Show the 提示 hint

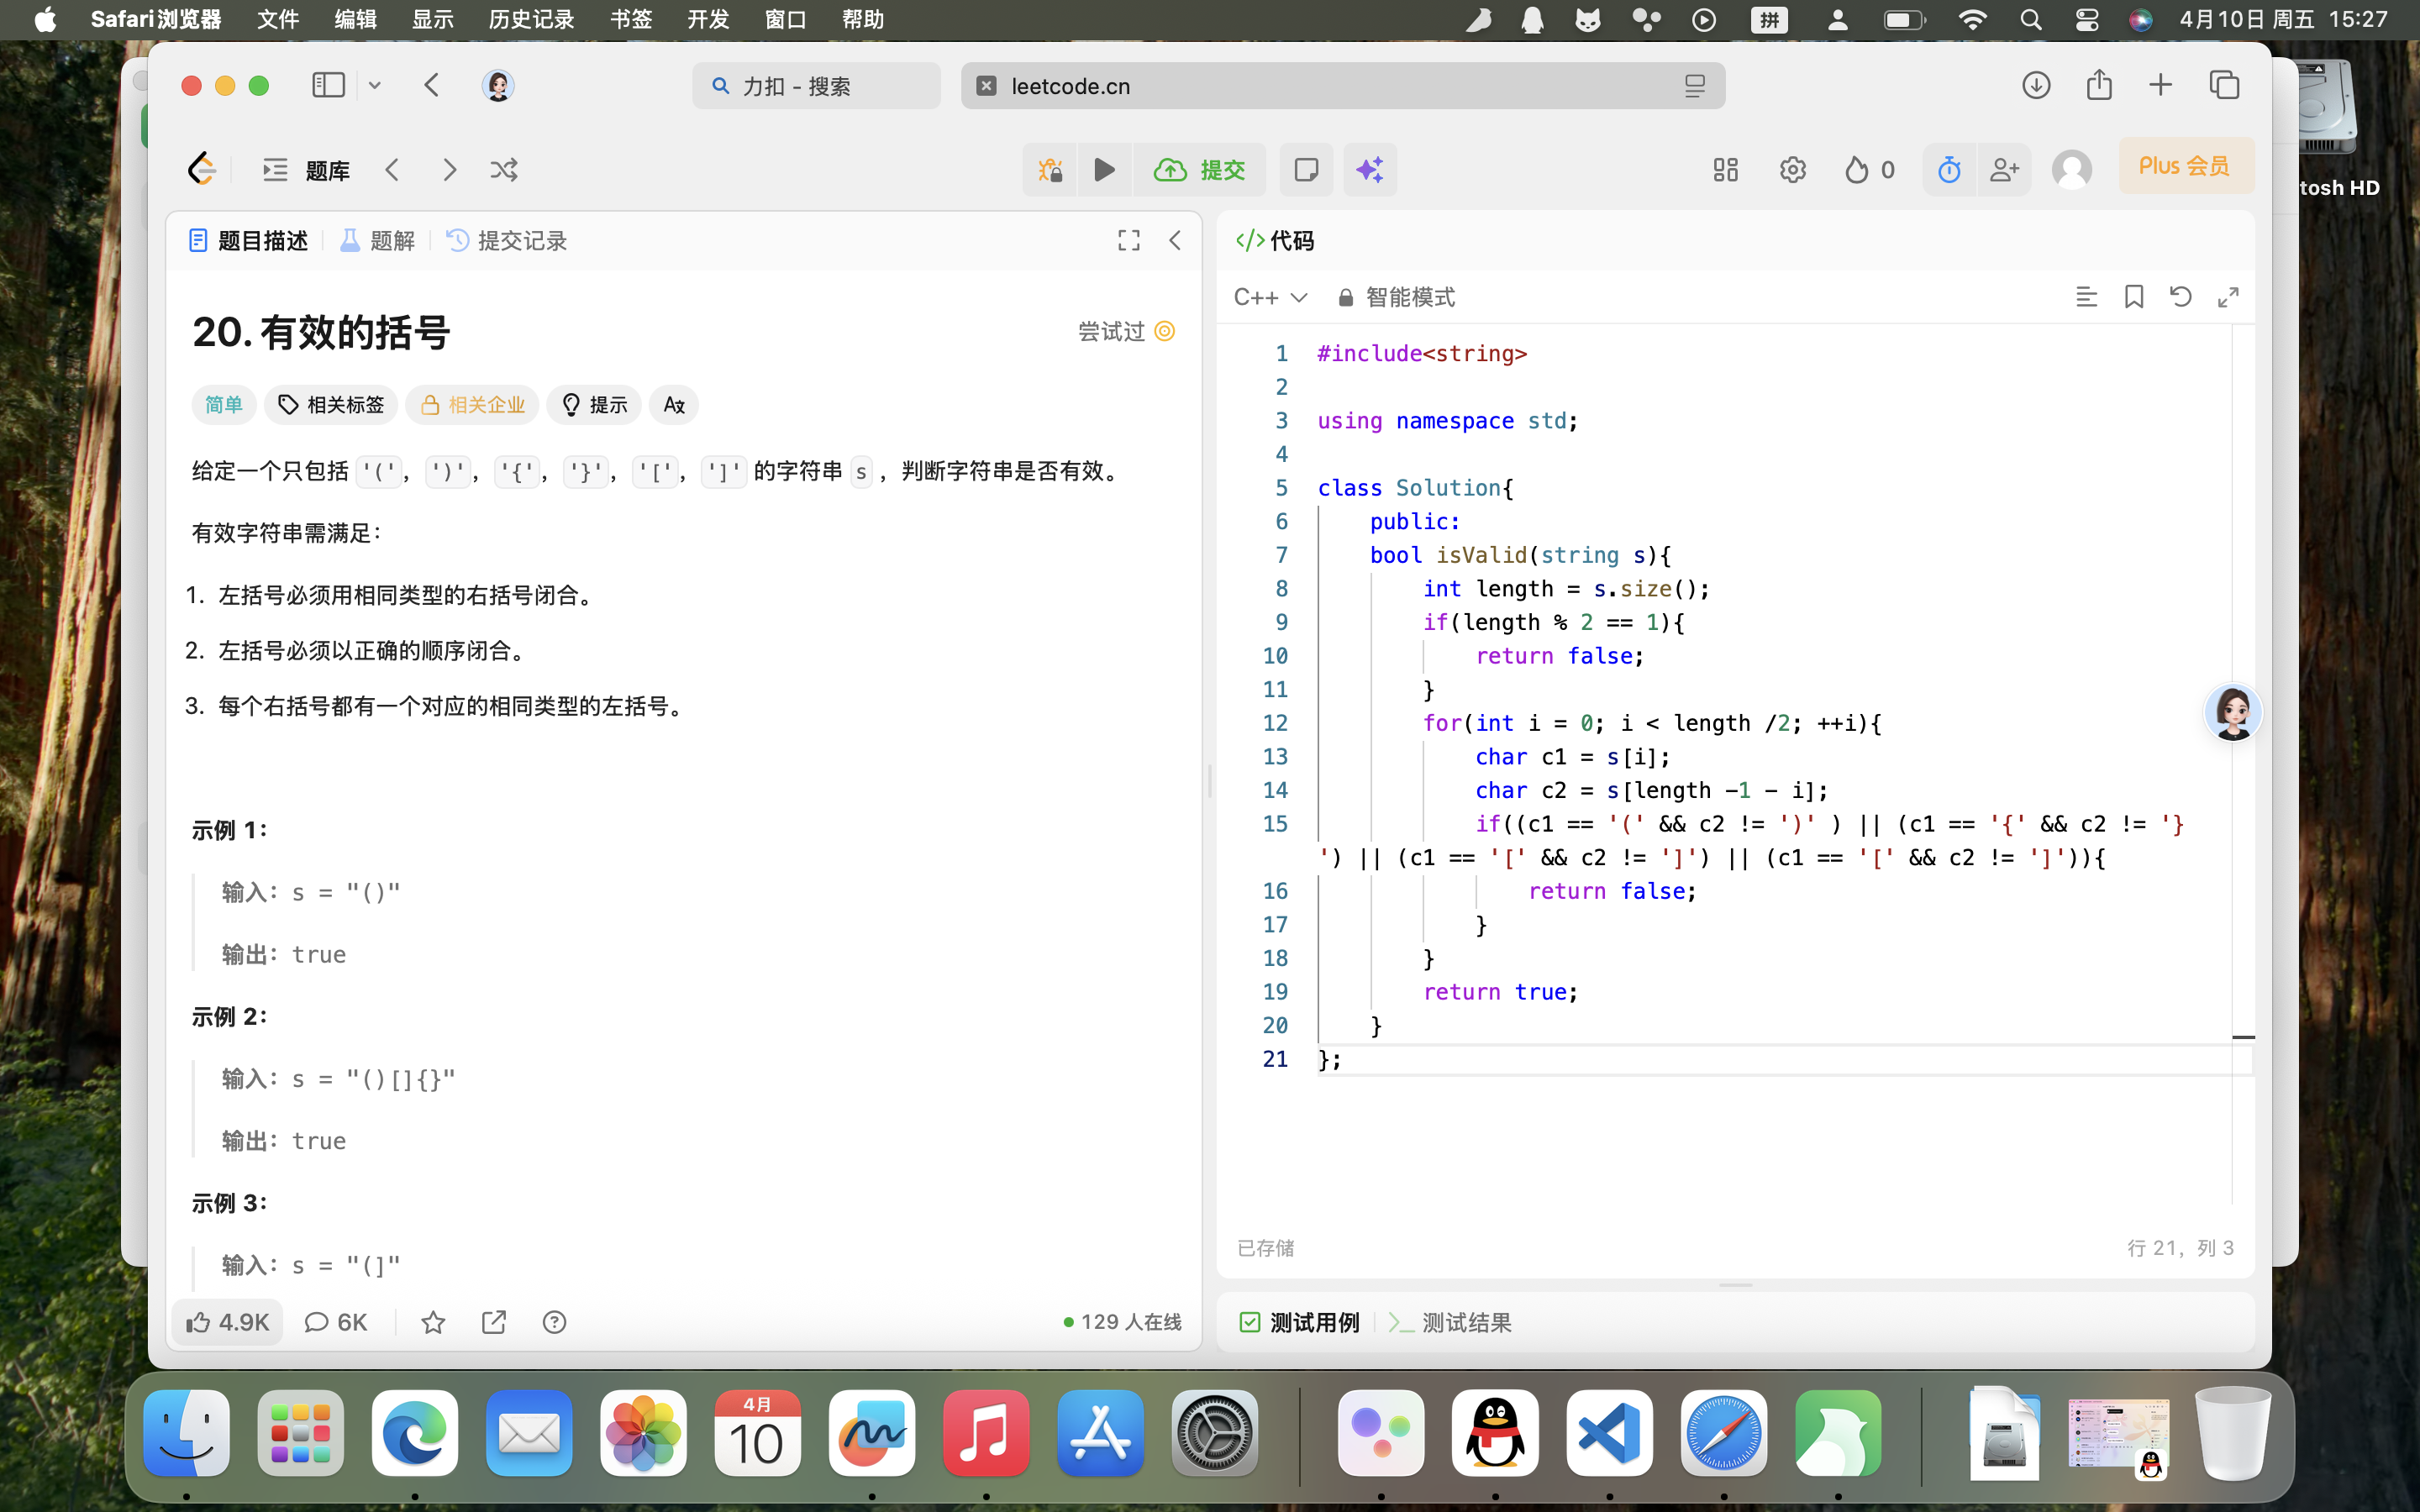pos(594,404)
